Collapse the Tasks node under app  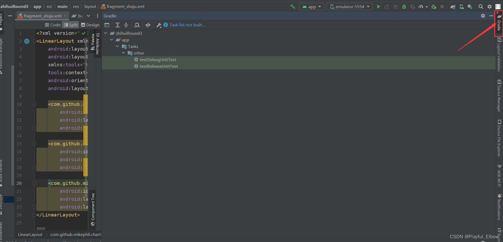117,46
